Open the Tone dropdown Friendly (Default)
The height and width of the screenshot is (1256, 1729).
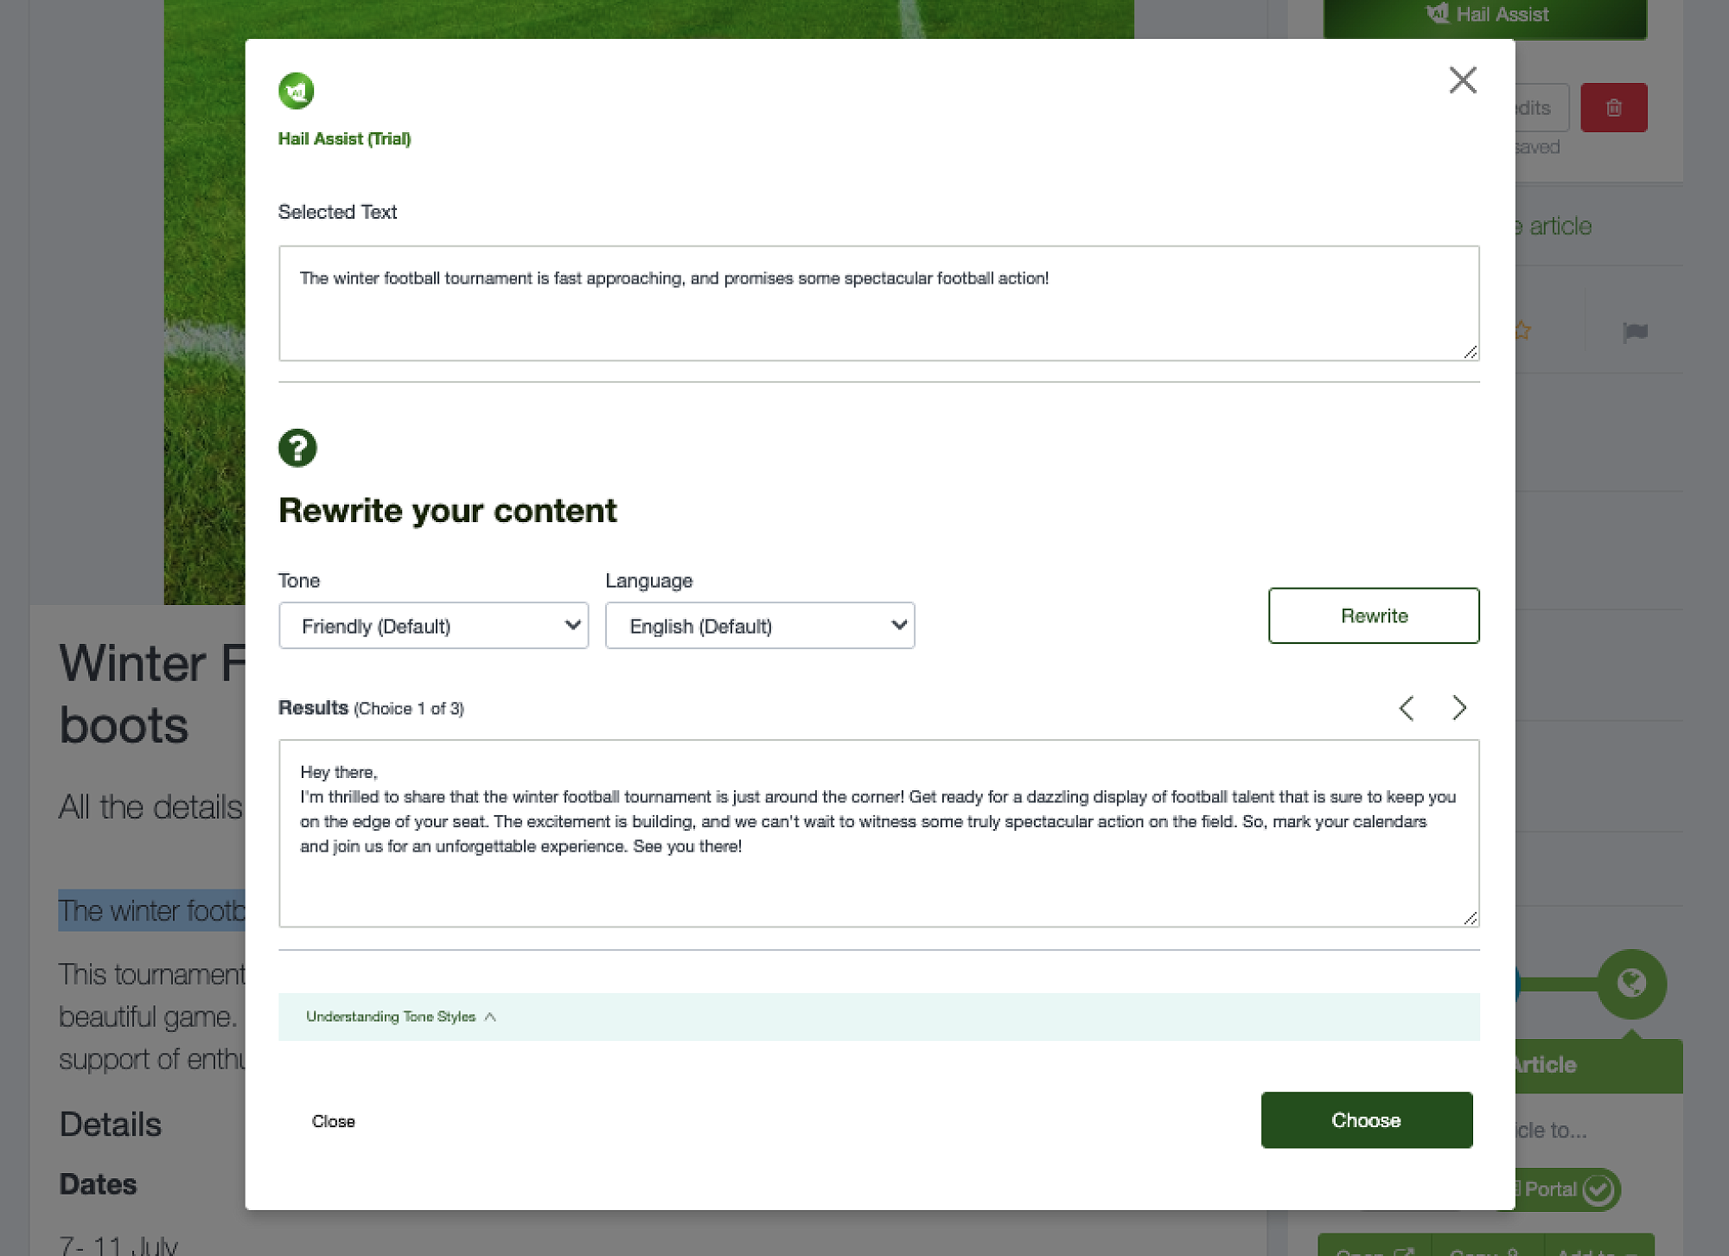[433, 626]
